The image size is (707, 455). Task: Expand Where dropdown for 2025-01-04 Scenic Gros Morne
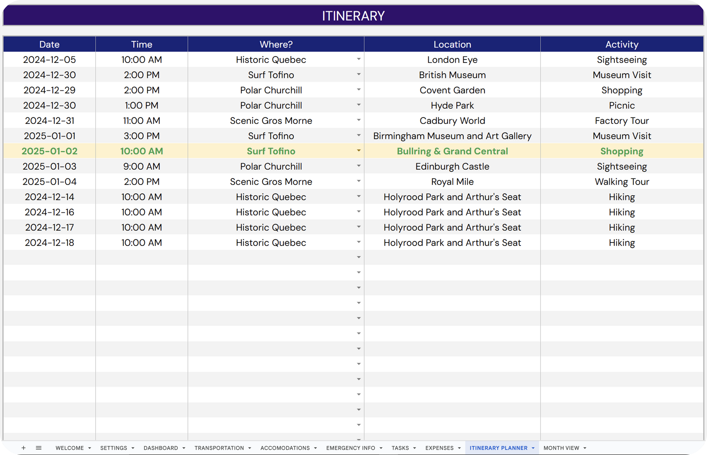click(x=358, y=181)
